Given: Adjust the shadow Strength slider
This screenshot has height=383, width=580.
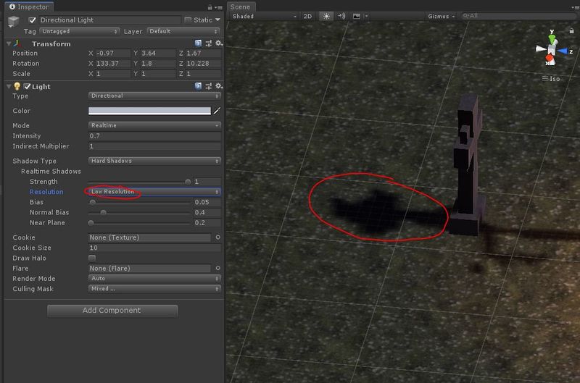Looking at the screenshot, I should click(x=188, y=181).
